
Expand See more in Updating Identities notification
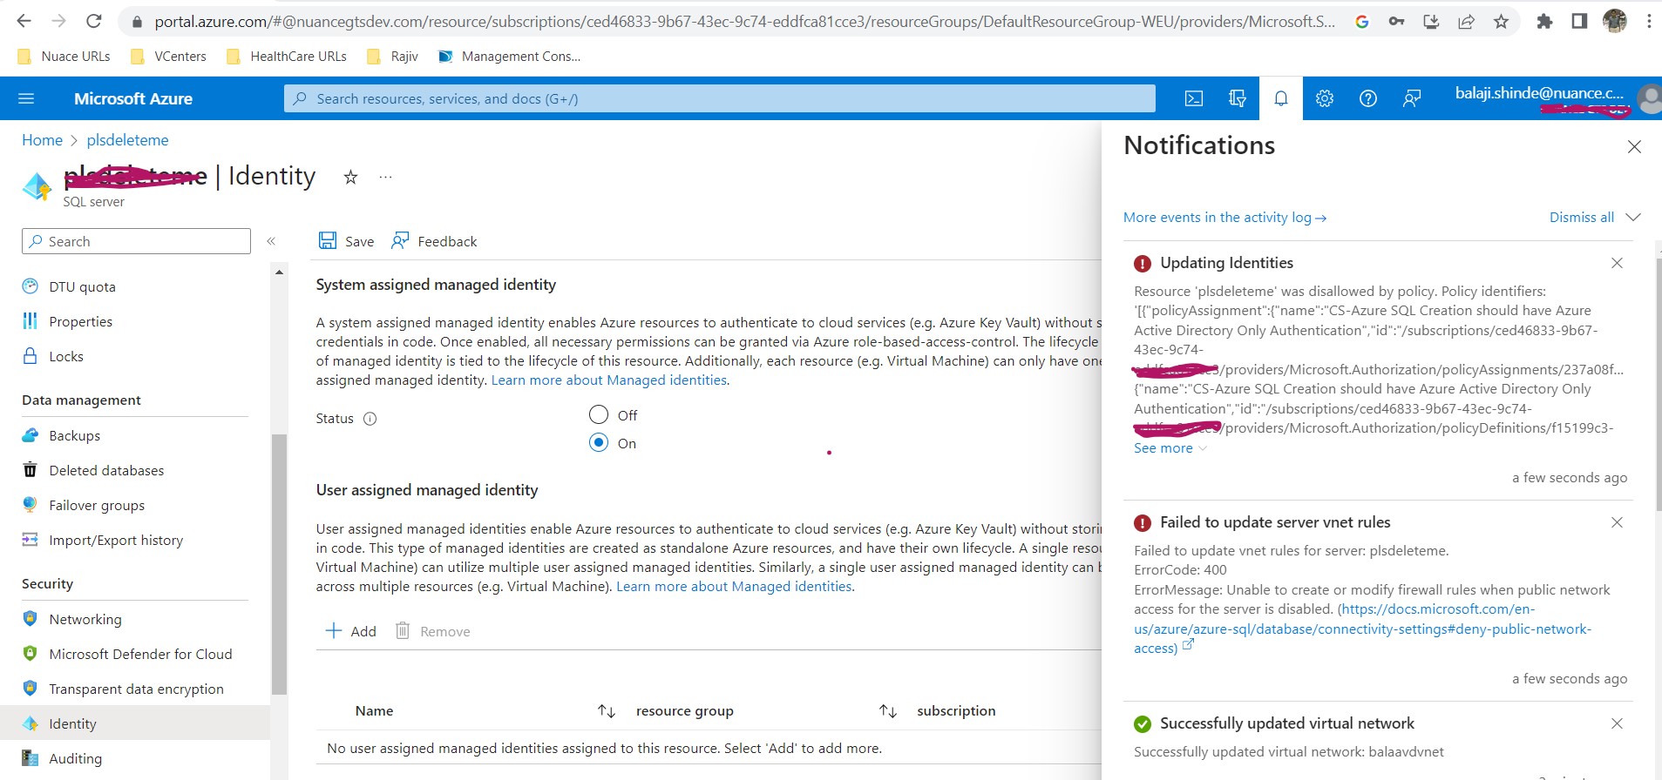point(1170,447)
